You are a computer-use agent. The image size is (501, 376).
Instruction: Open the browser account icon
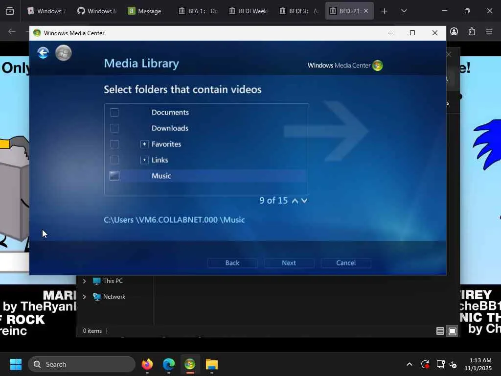click(454, 31)
